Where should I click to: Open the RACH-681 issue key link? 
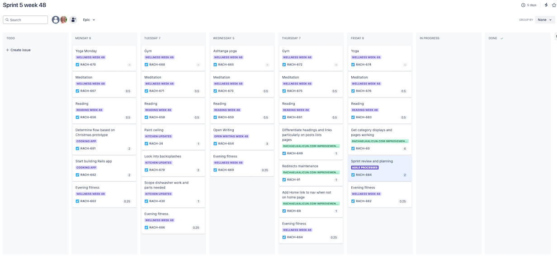tap(88, 148)
